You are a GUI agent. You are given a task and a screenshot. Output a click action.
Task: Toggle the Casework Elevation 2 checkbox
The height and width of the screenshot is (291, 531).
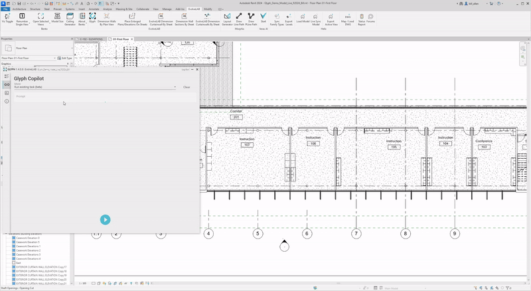click(x=14, y=250)
